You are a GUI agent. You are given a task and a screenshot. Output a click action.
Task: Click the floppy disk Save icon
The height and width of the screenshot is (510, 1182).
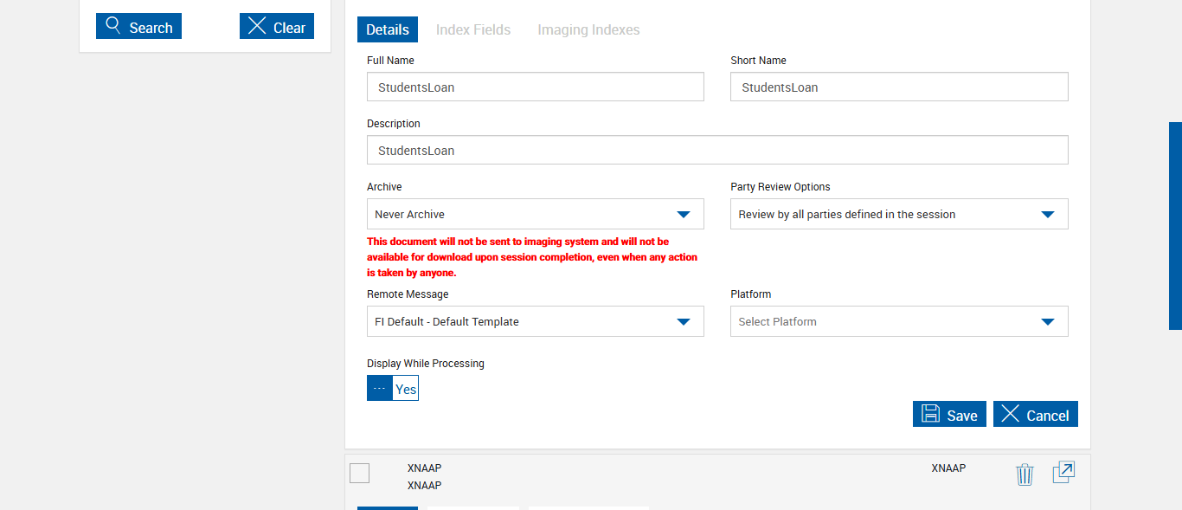coord(930,414)
